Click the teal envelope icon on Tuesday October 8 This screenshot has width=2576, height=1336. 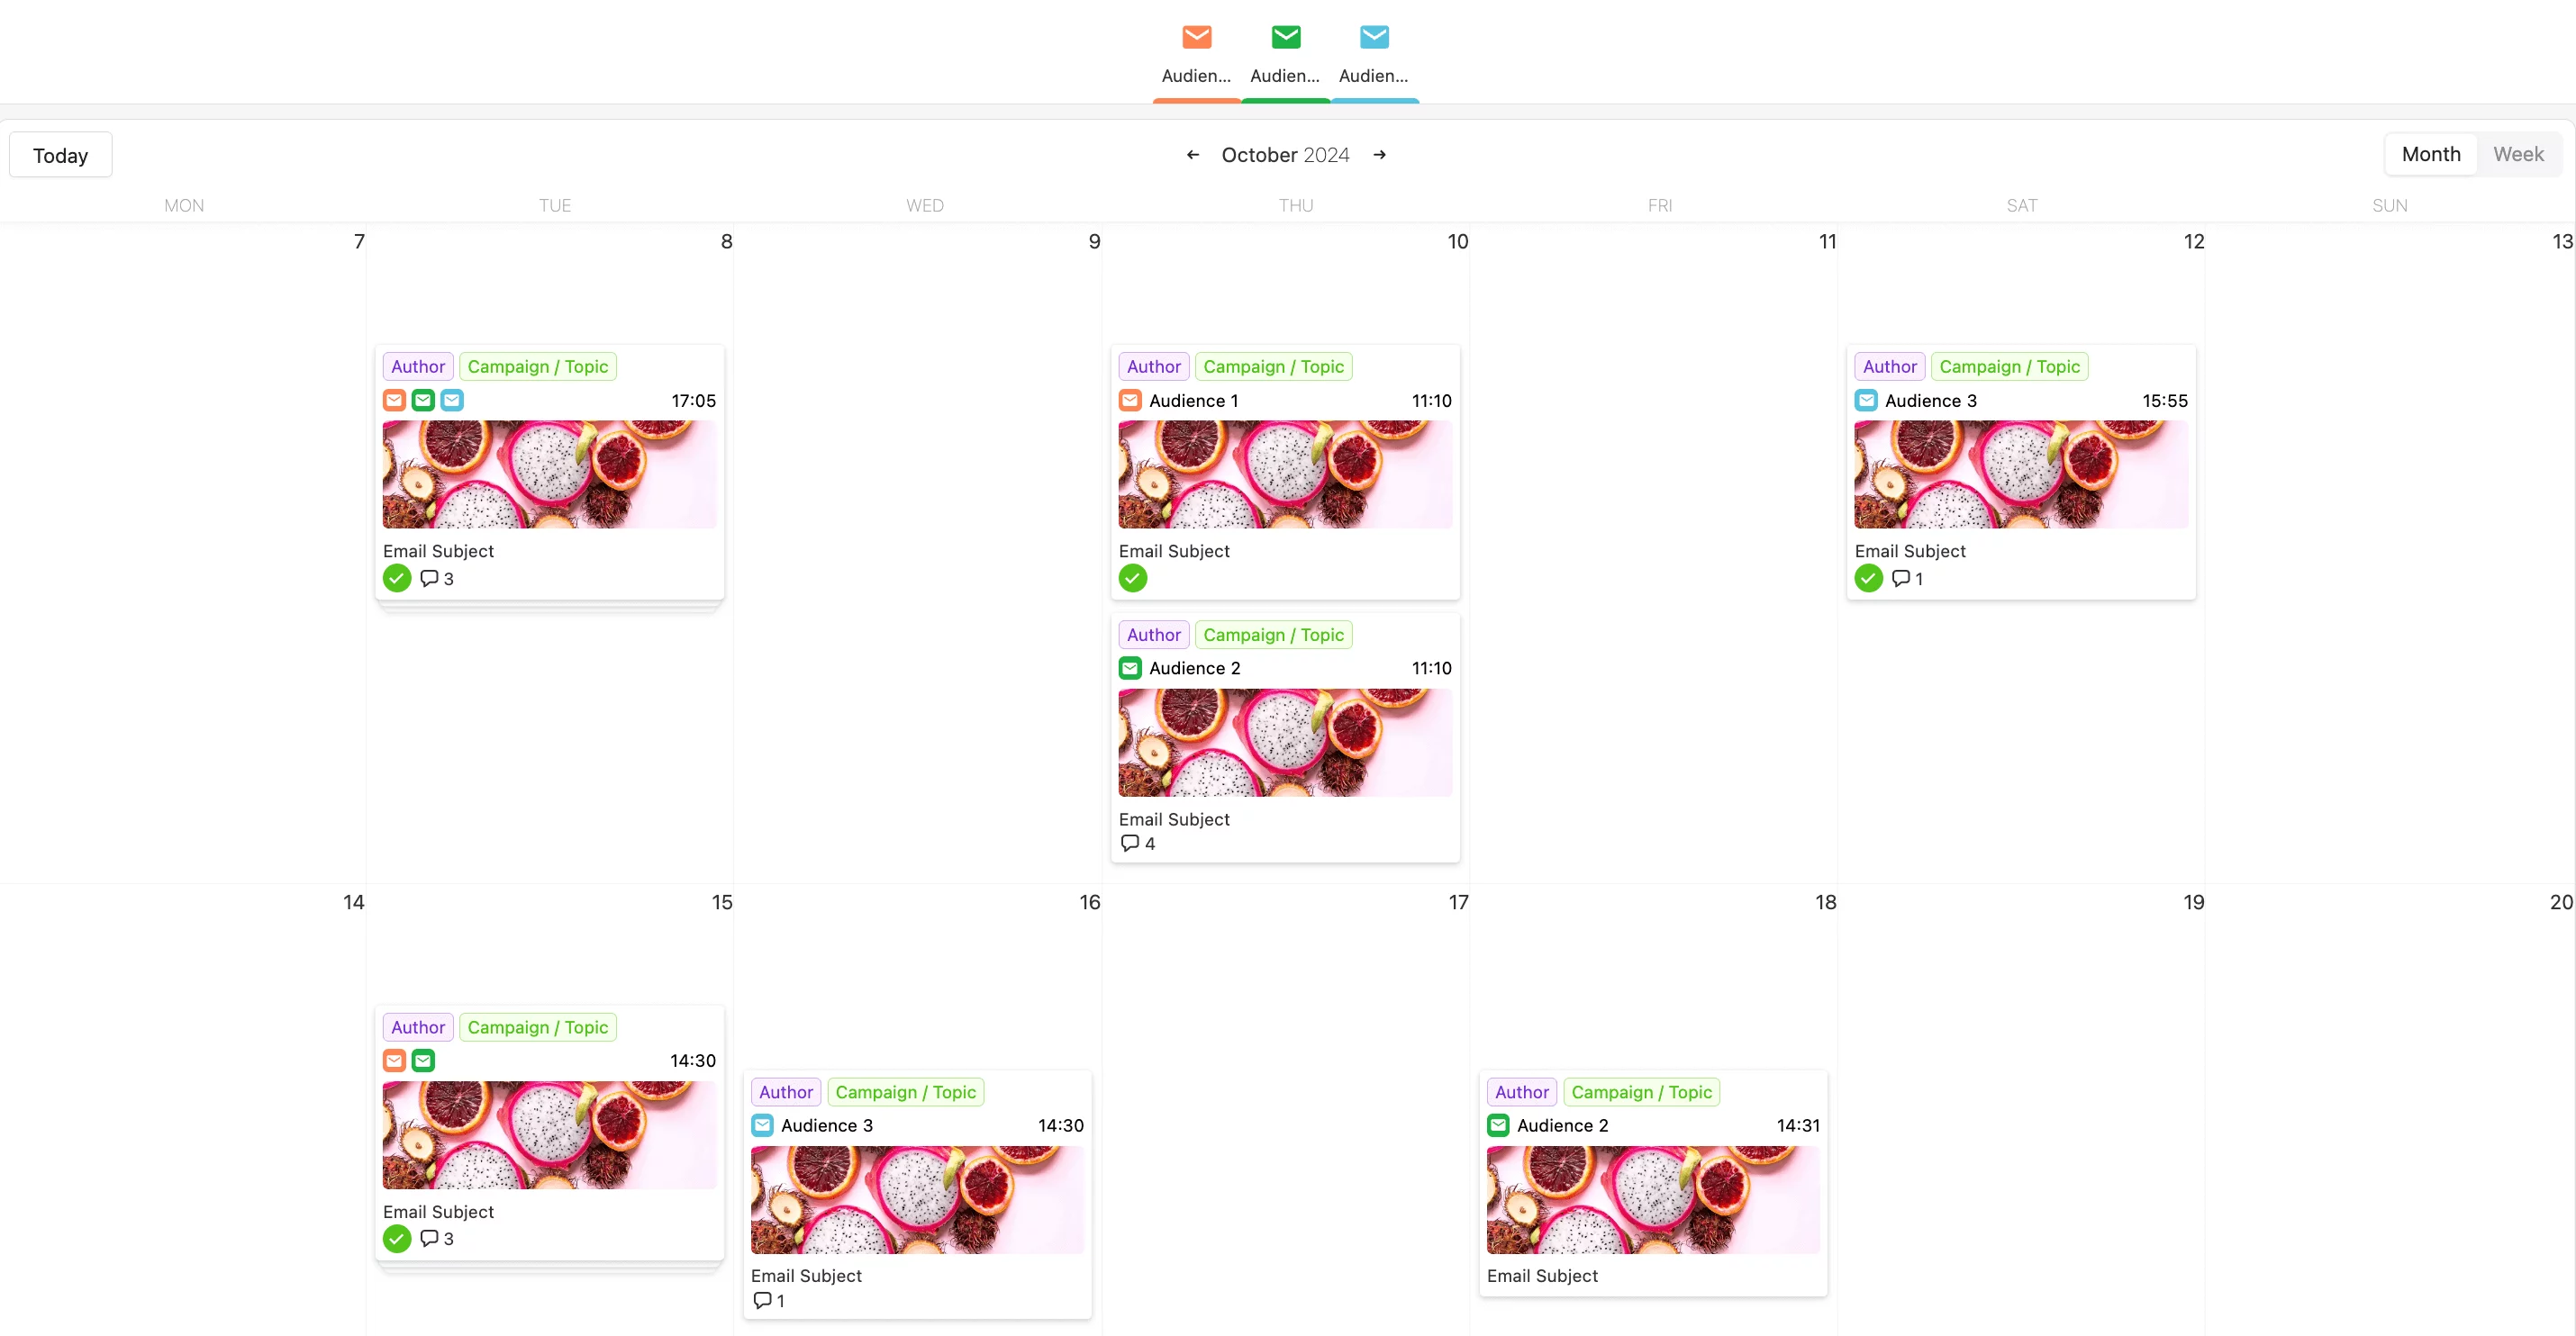451,400
